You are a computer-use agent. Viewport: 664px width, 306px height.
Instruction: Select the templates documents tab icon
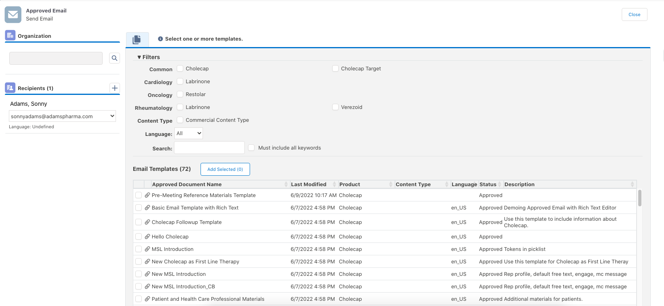coord(137,39)
